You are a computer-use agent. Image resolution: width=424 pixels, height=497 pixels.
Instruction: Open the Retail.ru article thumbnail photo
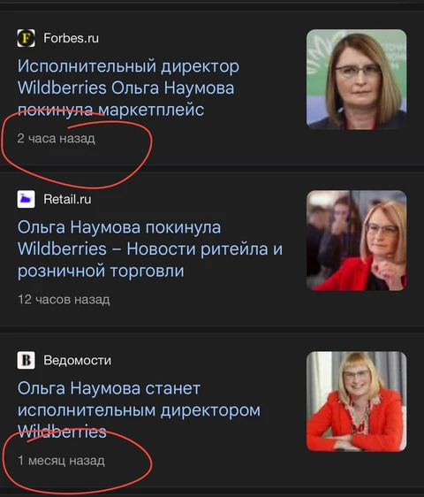[x=357, y=241]
